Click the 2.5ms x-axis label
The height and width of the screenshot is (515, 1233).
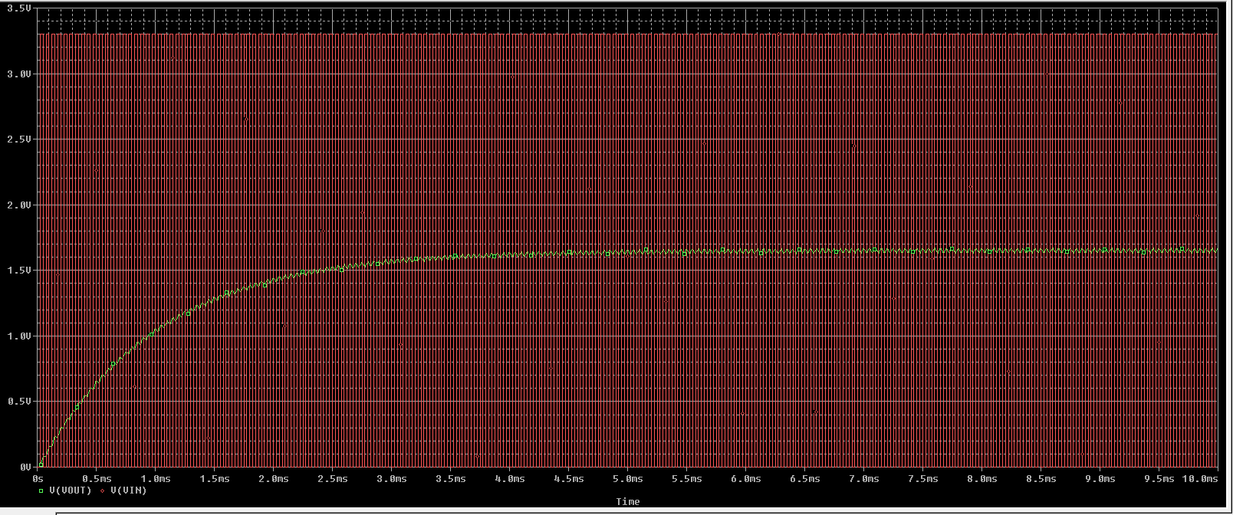[x=333, y=479]
